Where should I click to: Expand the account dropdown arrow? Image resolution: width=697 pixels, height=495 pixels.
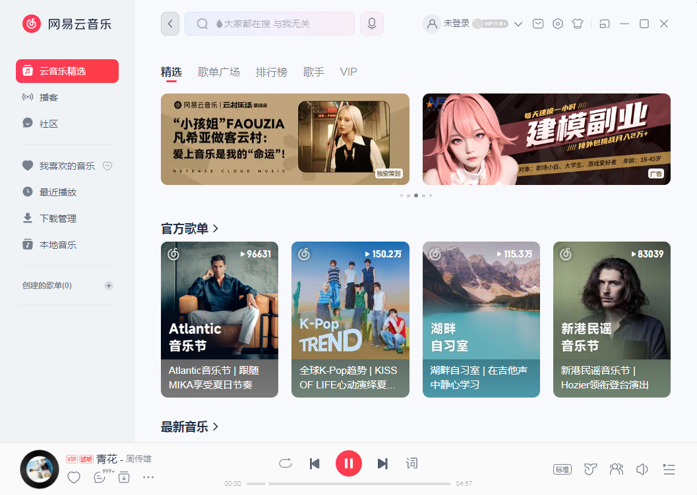[x=518, y=24]
